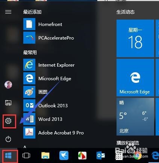
Task: Open the Paint (画图) icon
Action: (x=29, y=92)
